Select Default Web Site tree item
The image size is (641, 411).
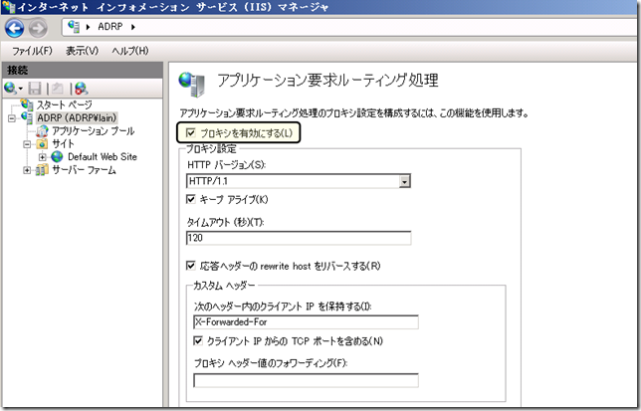[x=103, y=156]
